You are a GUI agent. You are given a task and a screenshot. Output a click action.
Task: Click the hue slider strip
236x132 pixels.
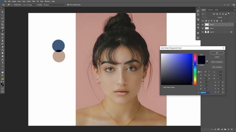click(195, 69)
